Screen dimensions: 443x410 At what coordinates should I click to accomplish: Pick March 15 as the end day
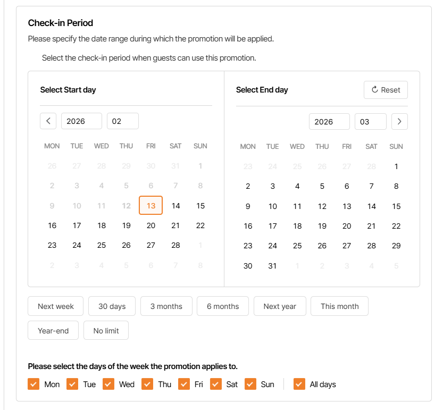click(396, 206)
